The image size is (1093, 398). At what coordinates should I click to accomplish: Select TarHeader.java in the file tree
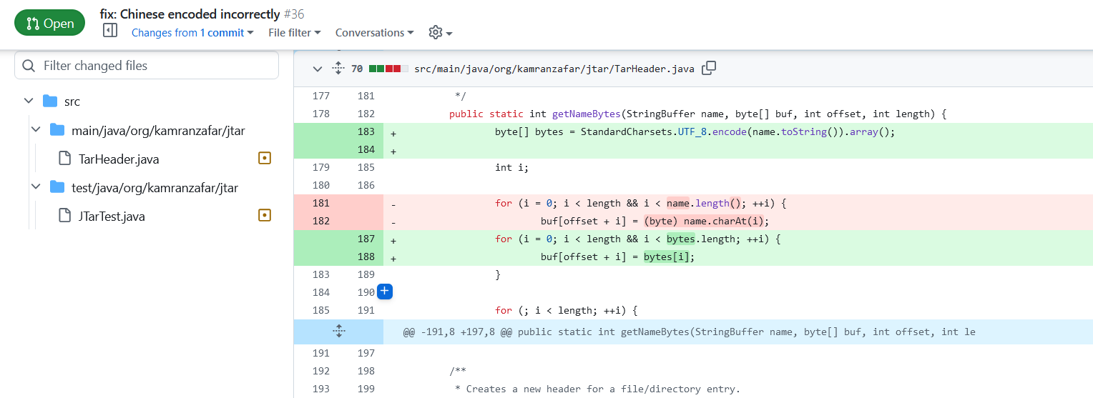119,159
